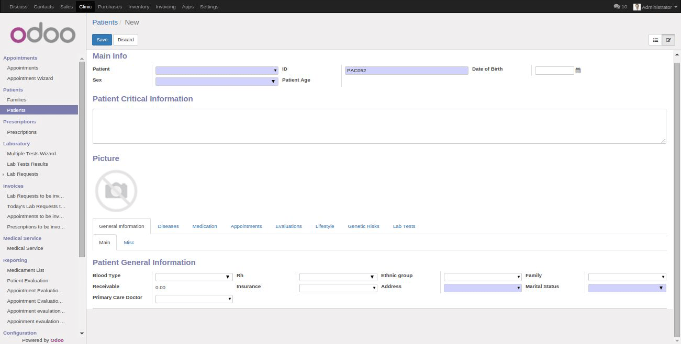681x344 pixels.
Task: Open the Sales menu
Action: (x=66, y=7)
